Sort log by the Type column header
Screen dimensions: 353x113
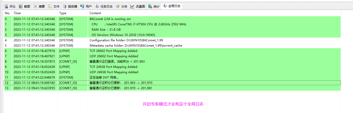click(73, 13)
